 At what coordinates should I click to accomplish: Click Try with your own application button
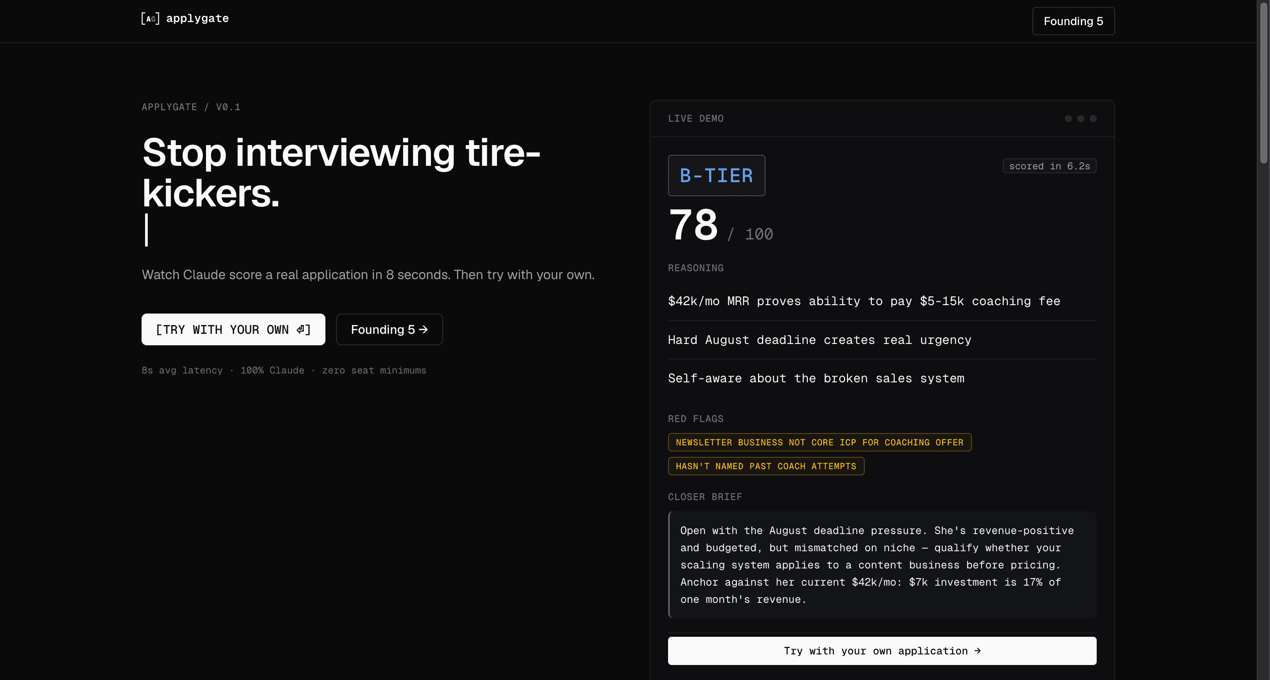882,650
